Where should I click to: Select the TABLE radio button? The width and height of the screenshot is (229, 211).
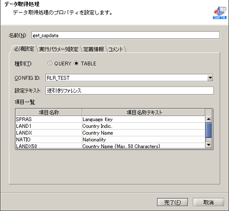pos(76,63)
